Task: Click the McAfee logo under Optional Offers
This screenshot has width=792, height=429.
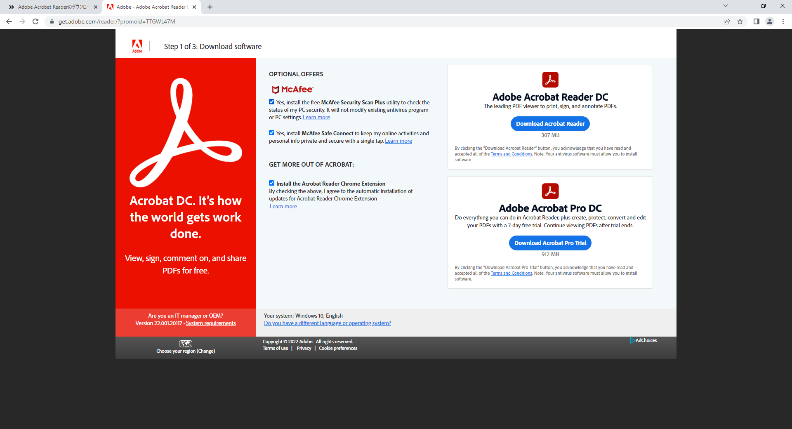Action: pos(292,89)
